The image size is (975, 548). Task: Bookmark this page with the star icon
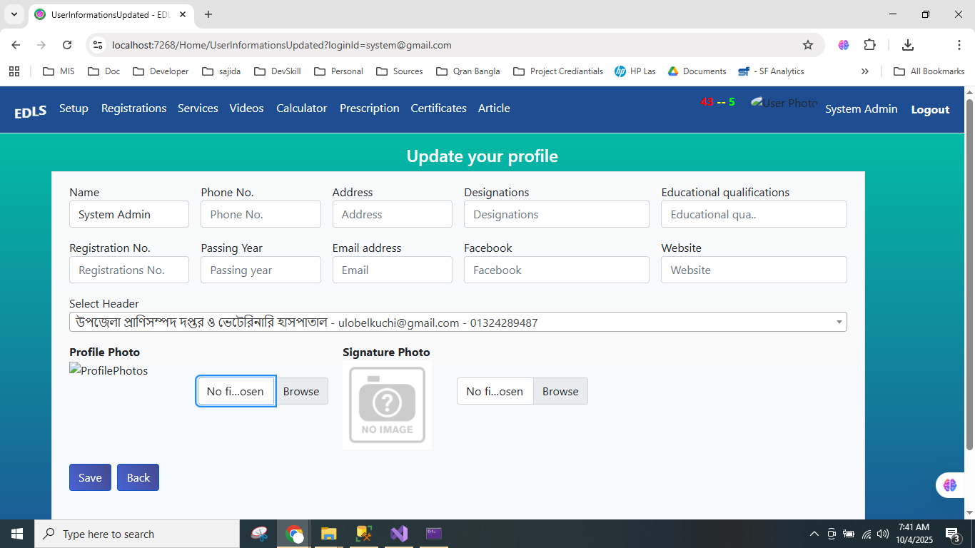click(x=807, y=45)
